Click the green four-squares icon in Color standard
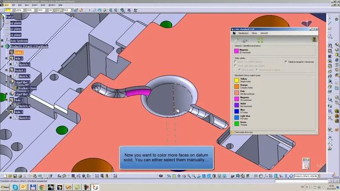 pyautogui.click(x=260, y=40)
